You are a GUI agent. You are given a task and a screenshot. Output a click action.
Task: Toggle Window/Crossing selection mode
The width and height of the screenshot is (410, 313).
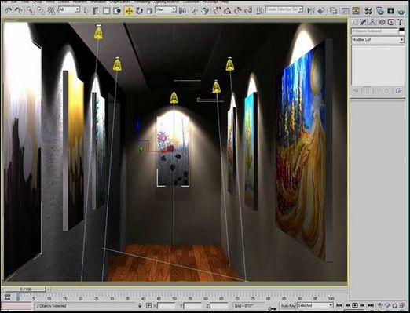[x=117, y=10]
